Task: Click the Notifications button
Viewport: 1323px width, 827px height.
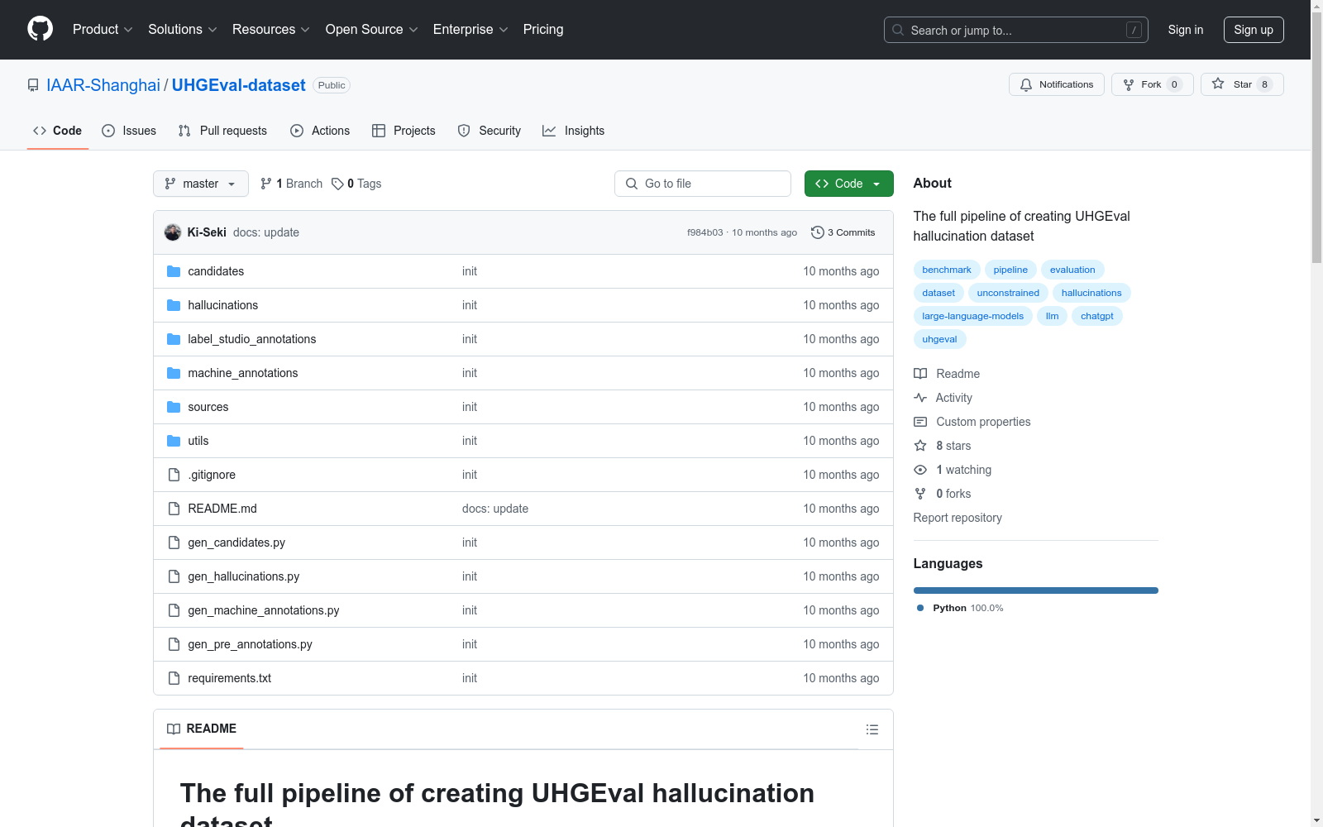Action: coord(1057,84)
